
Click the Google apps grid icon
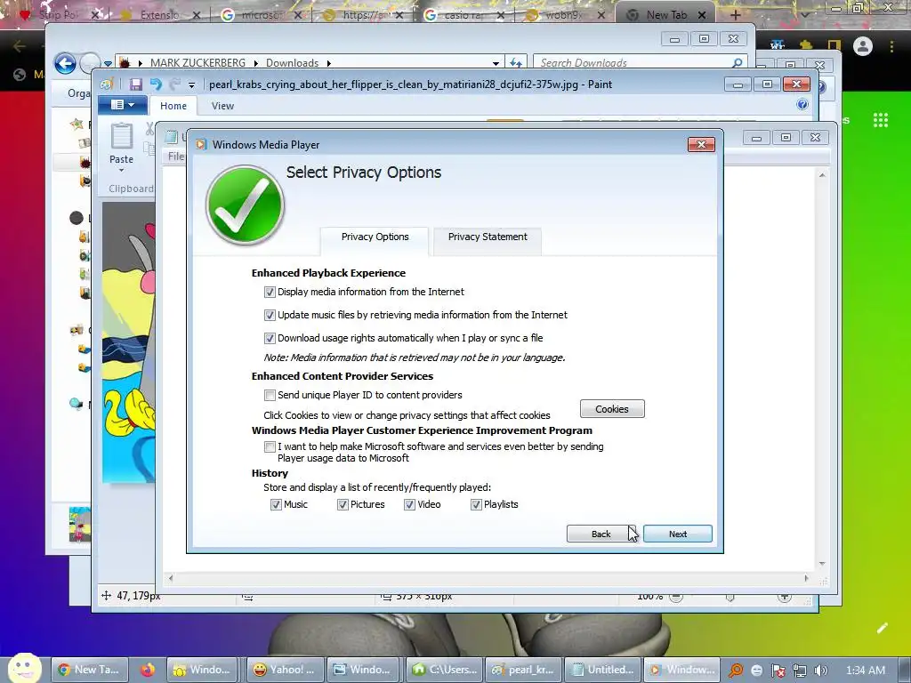pos(880,120)
